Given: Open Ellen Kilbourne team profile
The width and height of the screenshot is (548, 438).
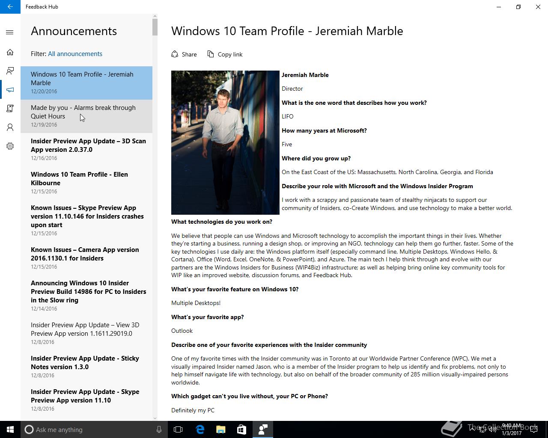Looking at the screenshot, I should tap(86, 183).
